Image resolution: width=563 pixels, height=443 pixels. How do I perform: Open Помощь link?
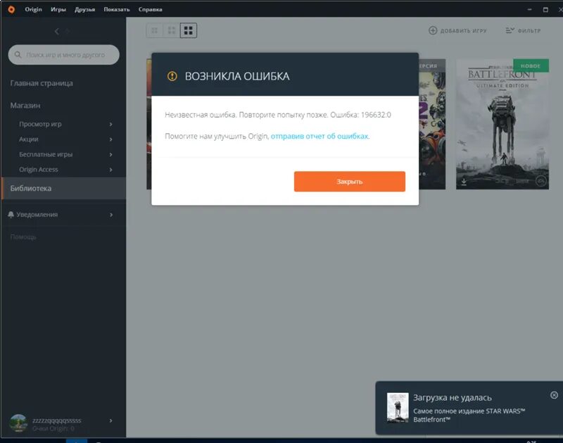coord(23,237)
